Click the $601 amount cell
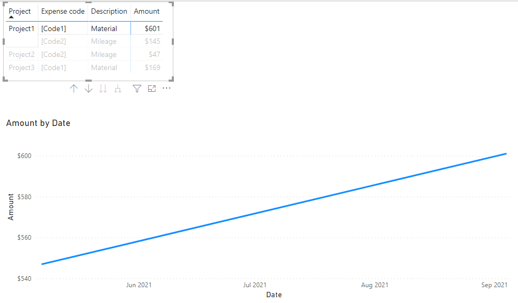The height and width of the screenshot is (303, 518). point(152,29)
